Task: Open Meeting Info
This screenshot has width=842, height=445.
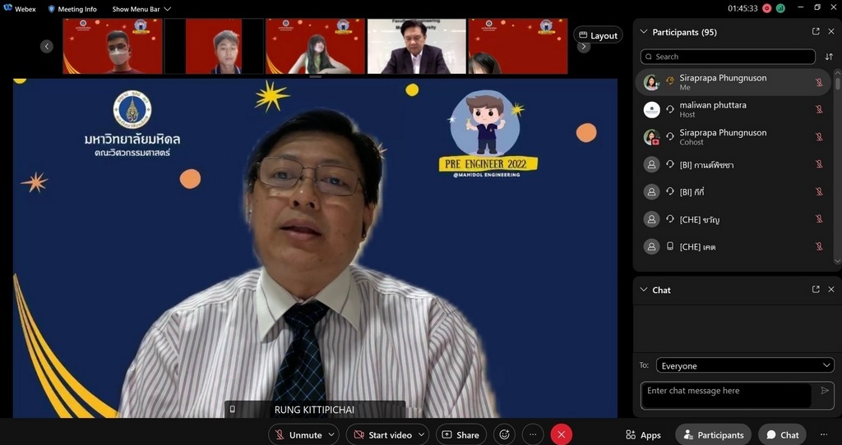Action: point(72,9)
